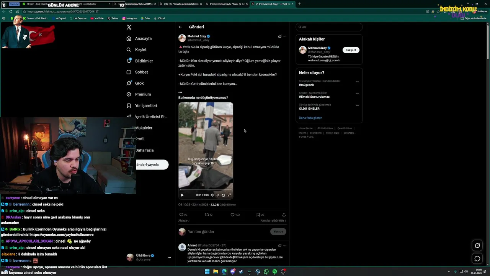This screenshot has height=276, width=490.
Task: Like the post with 102 likes
Action: click(235, 215)
